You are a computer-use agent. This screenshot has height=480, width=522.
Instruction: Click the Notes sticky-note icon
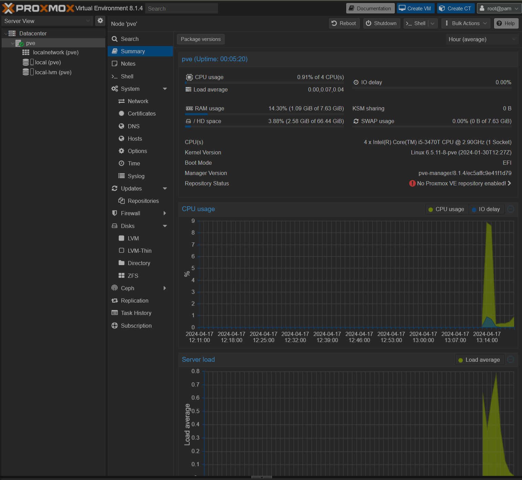pyautogui.click(x=115, y=64)
